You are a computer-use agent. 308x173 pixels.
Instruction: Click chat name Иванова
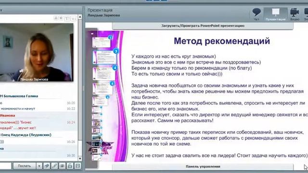(x=8, y=115)
